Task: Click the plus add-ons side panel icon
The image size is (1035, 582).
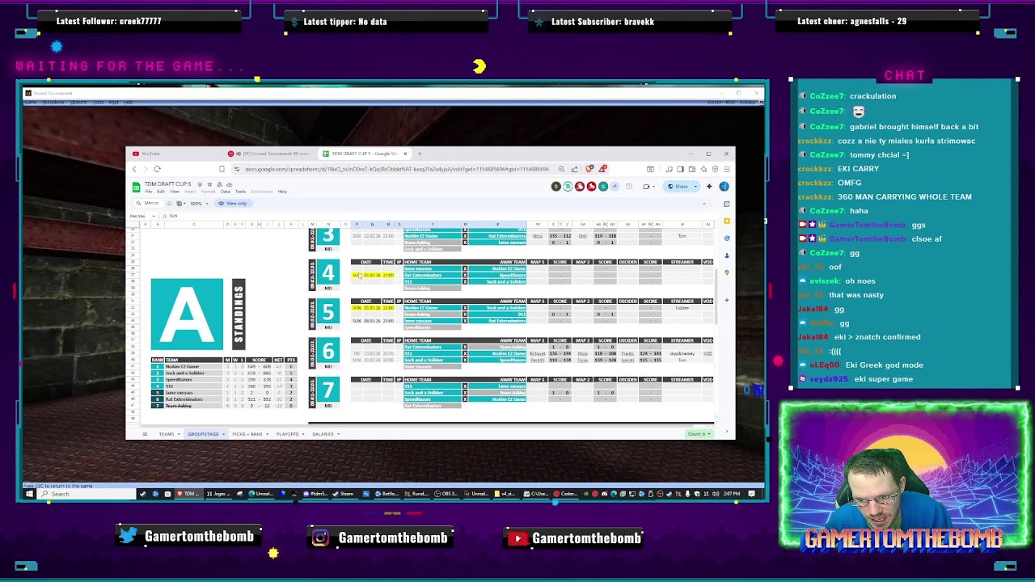Action: pos(727,300)
